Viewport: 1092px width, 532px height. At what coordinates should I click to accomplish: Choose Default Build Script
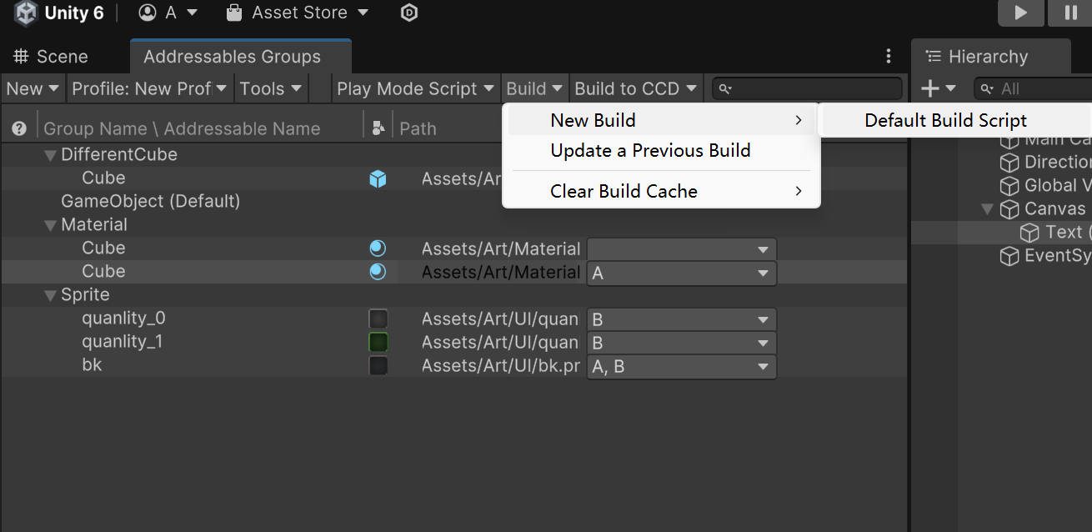coord(957,121)
